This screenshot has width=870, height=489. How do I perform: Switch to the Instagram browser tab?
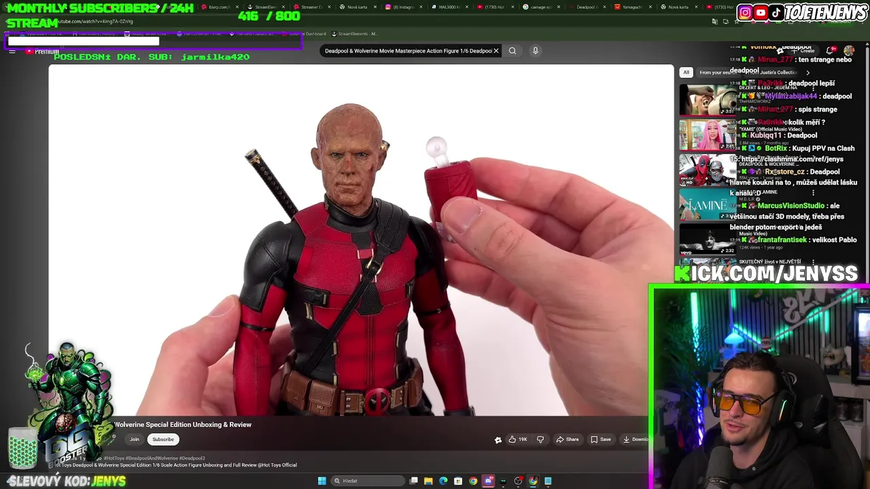(x=403, y=7)
